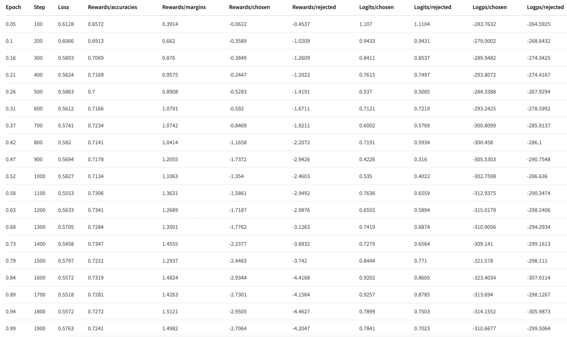Click the Rewards/rejected column header

314,7
